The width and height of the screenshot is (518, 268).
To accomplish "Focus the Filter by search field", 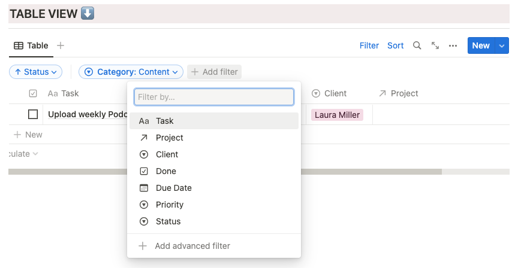I will 213,97.
